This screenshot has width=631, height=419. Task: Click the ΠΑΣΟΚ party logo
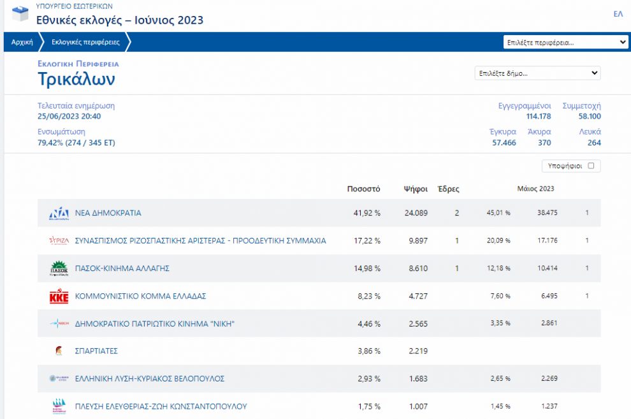[x=59, y=268]
